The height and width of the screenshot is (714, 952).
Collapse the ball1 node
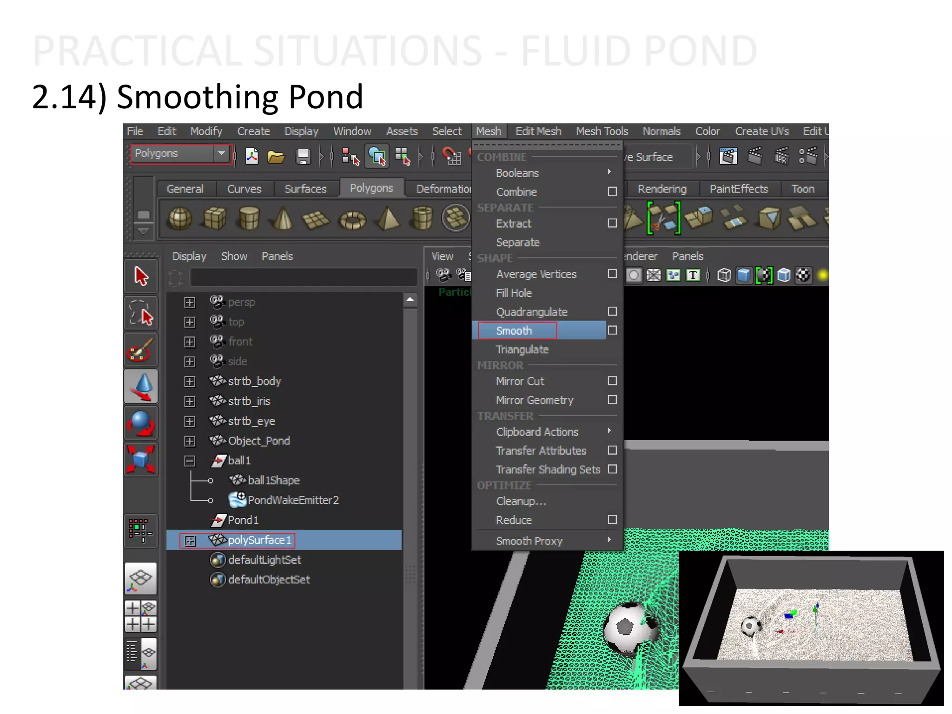pos(190,461)
